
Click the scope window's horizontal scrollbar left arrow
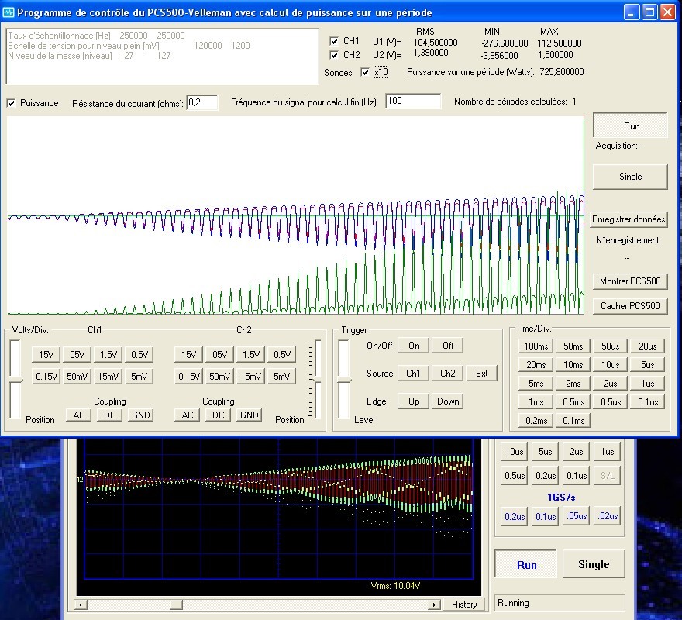tap(81, 604)
